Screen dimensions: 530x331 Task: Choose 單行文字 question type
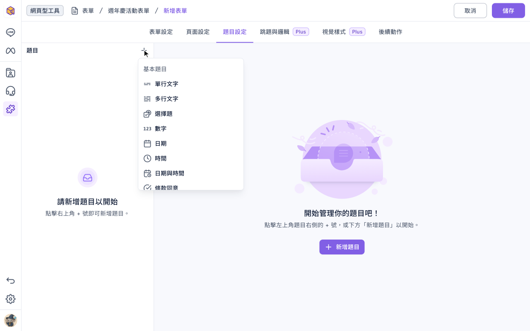[191, 84]
